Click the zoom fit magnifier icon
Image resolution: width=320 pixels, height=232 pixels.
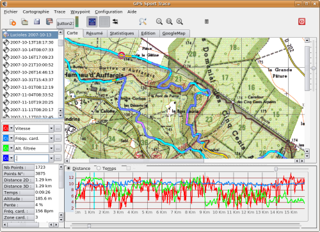[170, 22]
